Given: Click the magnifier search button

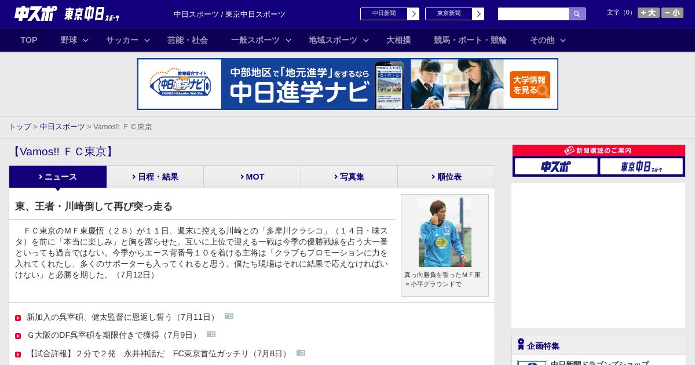Looking at the screenshot, I should (x=577, y=14).
